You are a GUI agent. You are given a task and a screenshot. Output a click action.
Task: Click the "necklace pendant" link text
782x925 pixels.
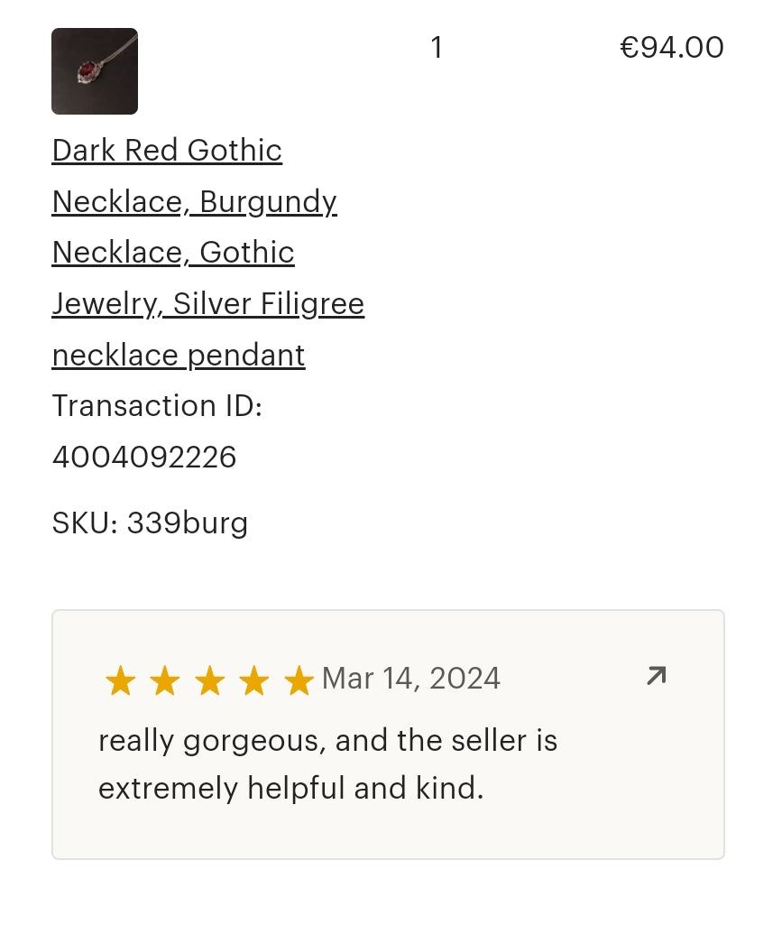(x=179, y=356)
